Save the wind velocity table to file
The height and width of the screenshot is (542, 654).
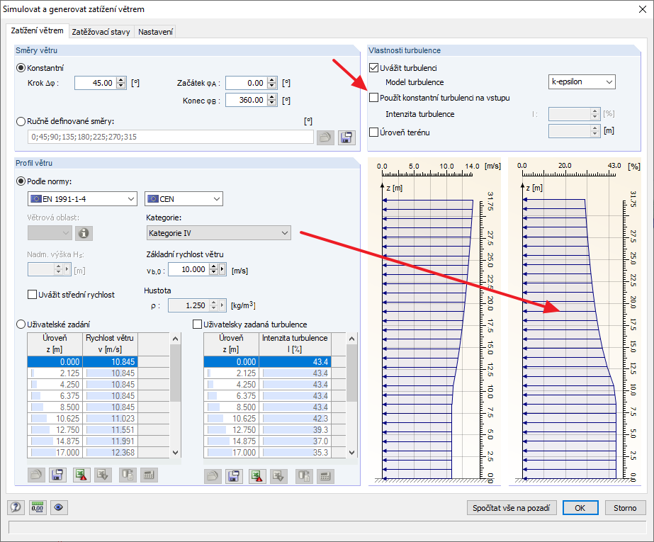tap(57, 475)
